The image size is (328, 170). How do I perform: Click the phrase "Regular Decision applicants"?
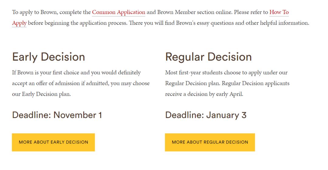click(x=256, y=83)
